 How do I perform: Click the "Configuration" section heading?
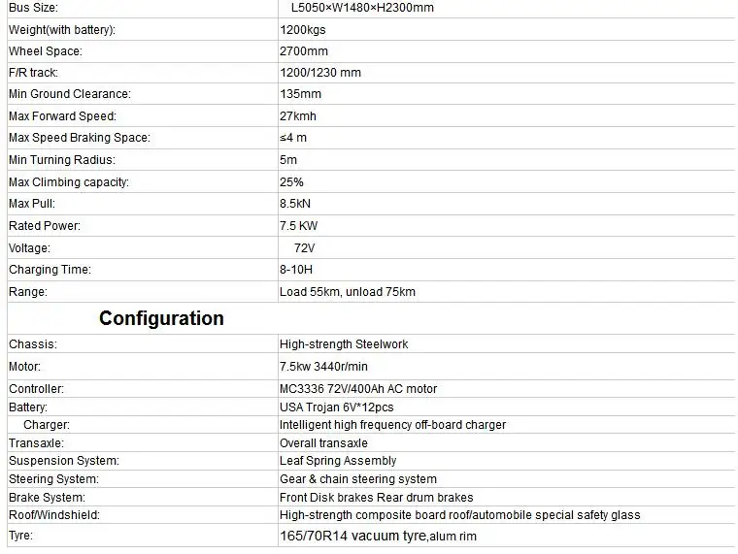coord(161,318)
